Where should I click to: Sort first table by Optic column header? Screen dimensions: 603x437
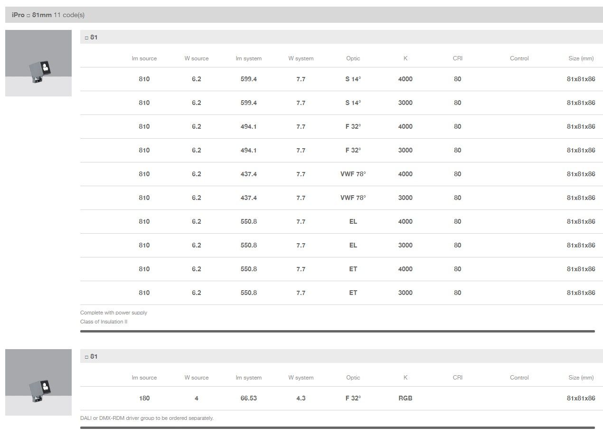pyautogui.click(x=353, y=58)
